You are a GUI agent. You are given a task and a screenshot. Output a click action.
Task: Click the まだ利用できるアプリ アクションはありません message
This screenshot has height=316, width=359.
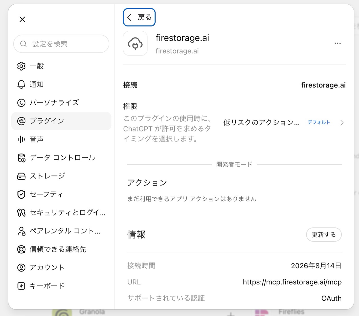point(192,199)
